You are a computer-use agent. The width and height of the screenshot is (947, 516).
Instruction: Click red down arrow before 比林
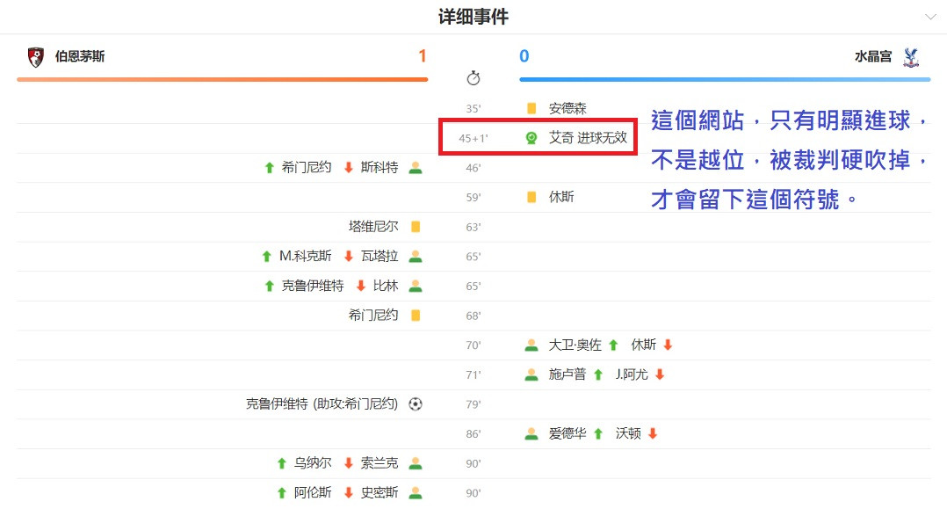[360, 287]
